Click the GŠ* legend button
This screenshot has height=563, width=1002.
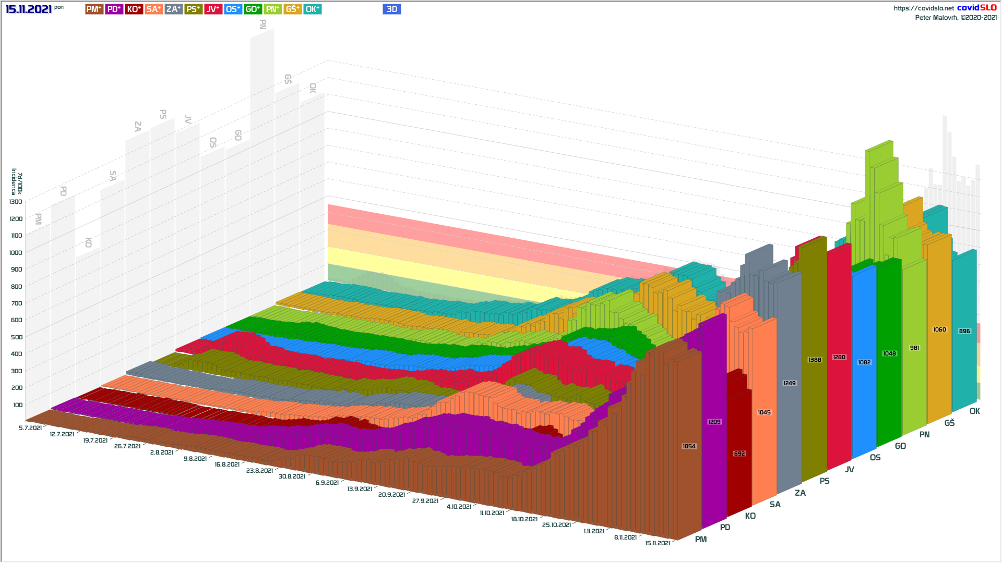tap(292, 9)
